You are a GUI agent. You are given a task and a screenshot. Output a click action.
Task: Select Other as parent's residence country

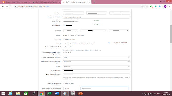pyautogui.click(x=70, y=83)
